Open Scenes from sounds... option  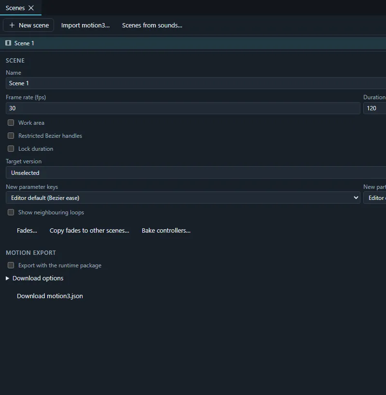tap(152, 25)
